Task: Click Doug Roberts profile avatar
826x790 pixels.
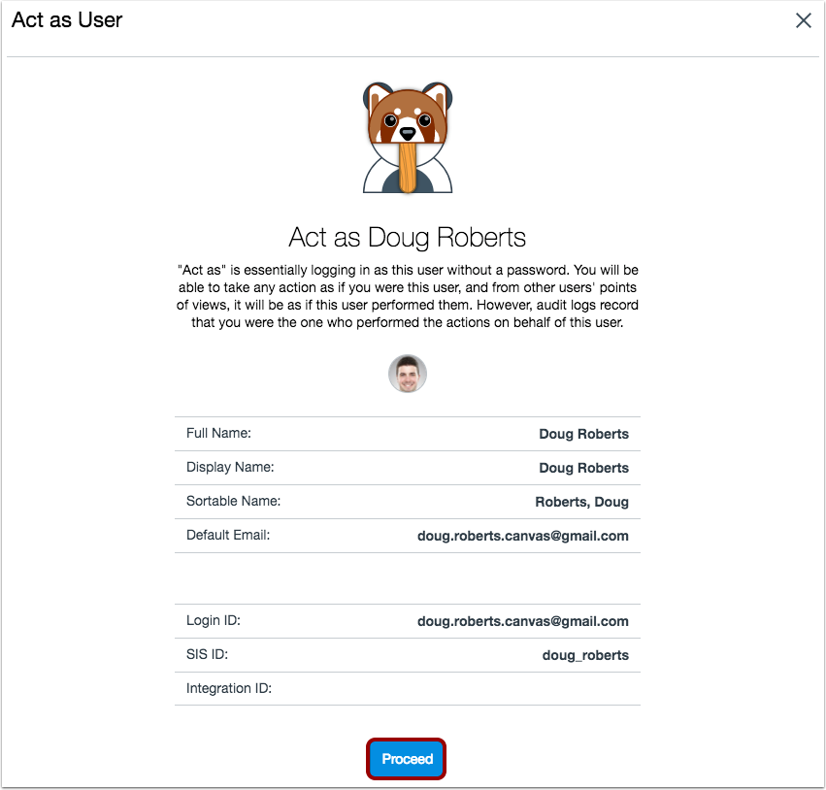Action: click(407, 374)
